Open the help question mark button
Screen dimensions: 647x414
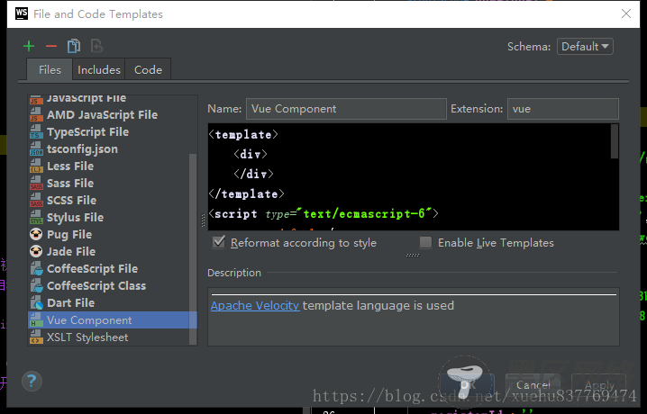(32, 381)
